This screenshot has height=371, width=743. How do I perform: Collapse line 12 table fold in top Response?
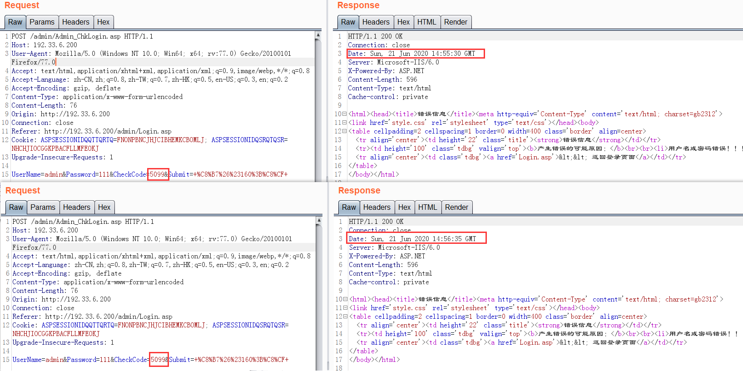344,132
